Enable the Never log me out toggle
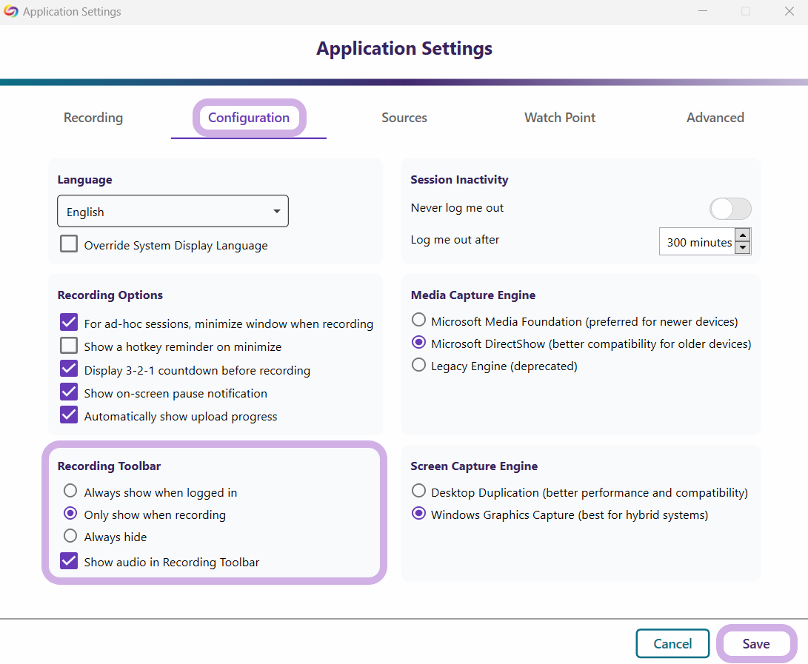This screenshot has width=808, height=664. coord(730,209)
